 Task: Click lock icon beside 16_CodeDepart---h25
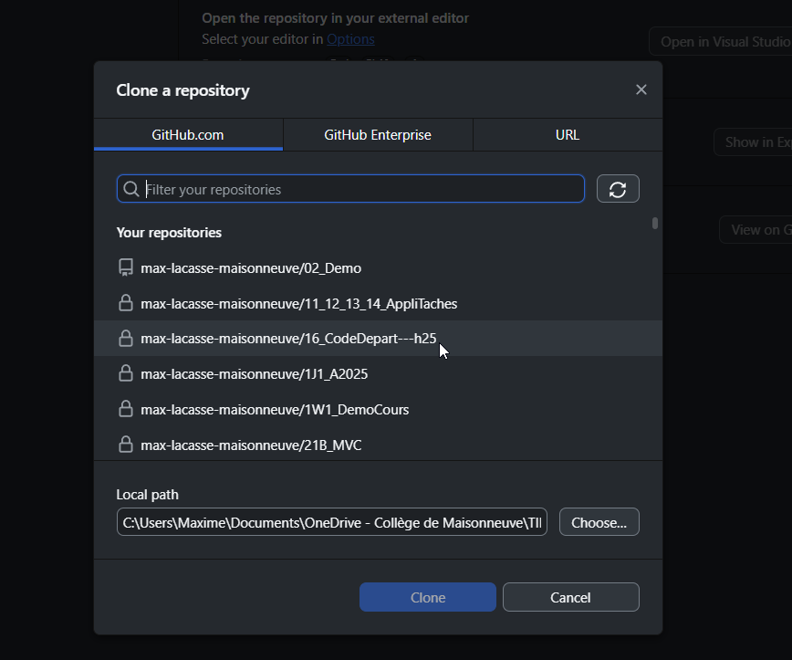[126, 338]
